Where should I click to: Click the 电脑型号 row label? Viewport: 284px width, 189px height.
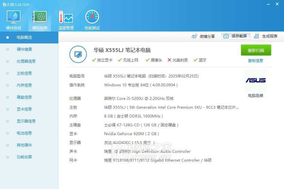click(77, 76)
